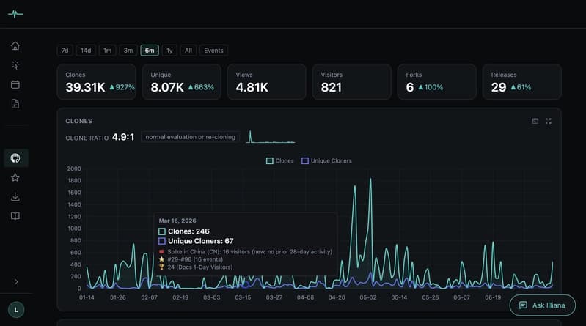The width and height of the screenshot is (586, 326).
Task: Click the Clones 39.31K stat card
Action: pyautogui.click(x=96, y=82)
